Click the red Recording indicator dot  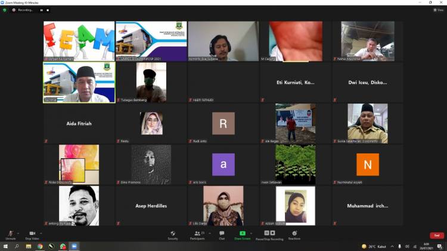[x=14, y=10]
